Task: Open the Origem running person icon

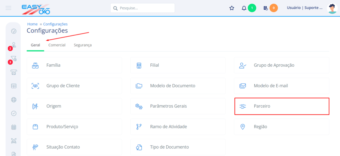Action: click(35, 106)
